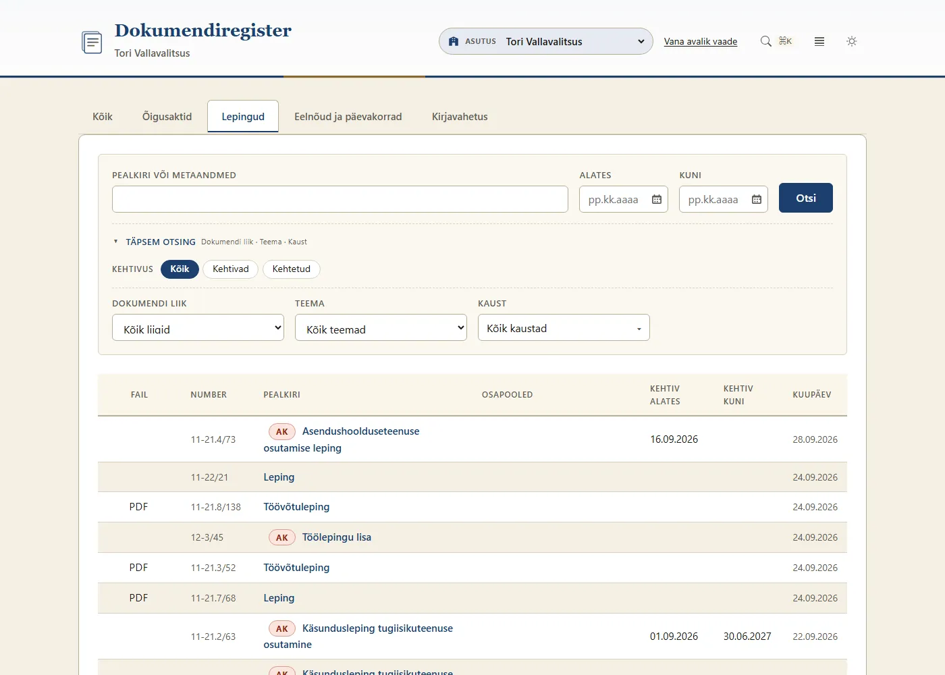The image size is (945, 675).
Task: Select Kõik validity filter
Action: tap(180, 269)
